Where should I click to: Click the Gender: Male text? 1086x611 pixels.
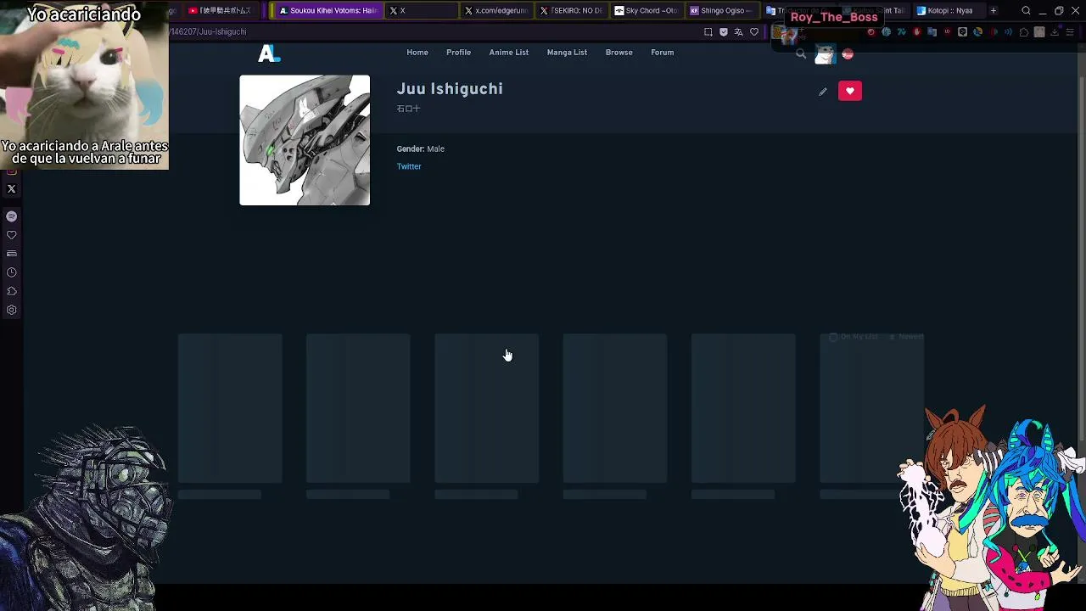point(421,149)
